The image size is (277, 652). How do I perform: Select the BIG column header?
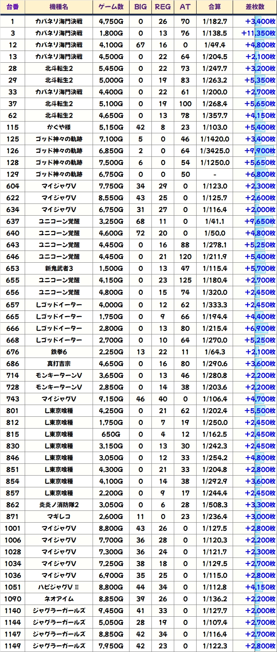(x=140, y=7)
